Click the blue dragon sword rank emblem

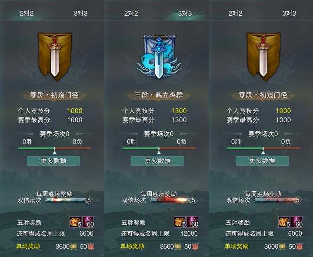[159, 57]
